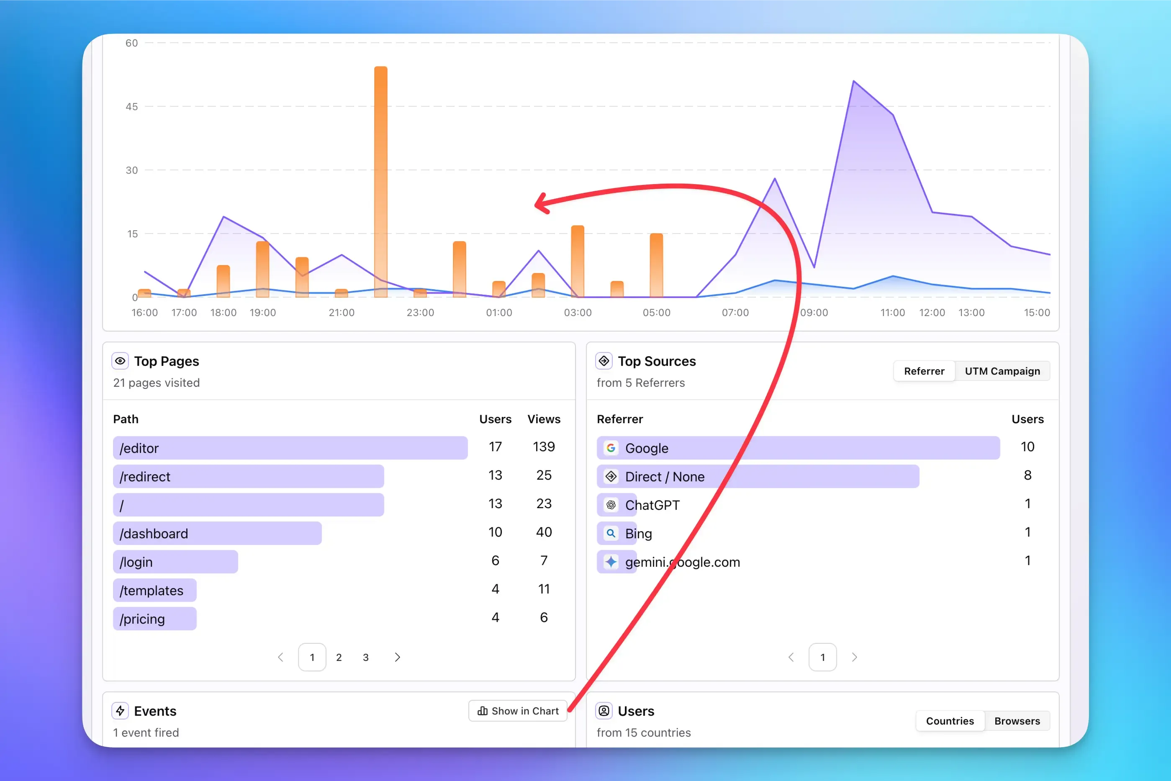Click the Bing search referrer icon
This screenshot has height=781, width=1171.
coord(611,533)
